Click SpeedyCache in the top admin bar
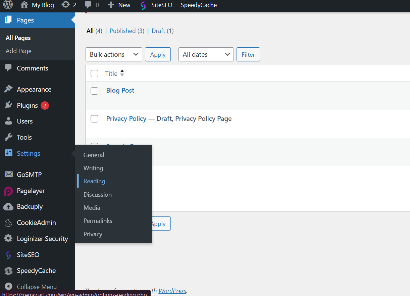The height and width of the screenshot is (296, 410). 199,5
